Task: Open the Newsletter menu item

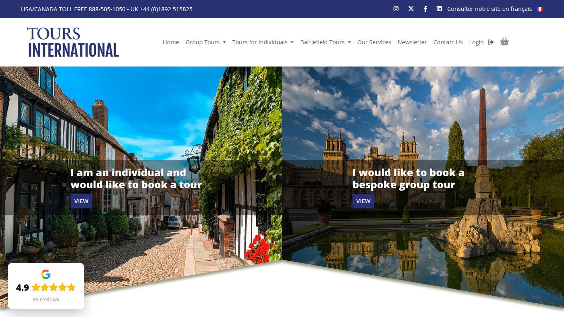Action: click(x=412, y=42)
